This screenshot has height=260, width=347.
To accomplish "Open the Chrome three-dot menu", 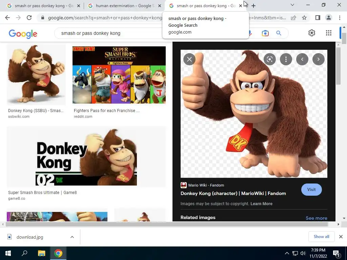I will (x=340, y=18).
